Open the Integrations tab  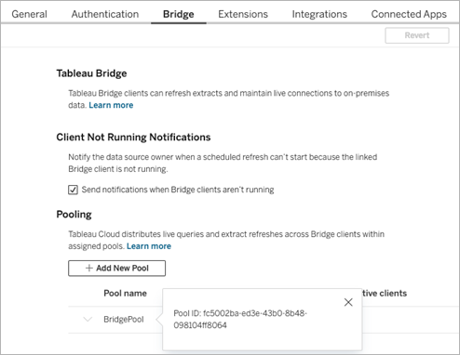(x=319, y=14)
